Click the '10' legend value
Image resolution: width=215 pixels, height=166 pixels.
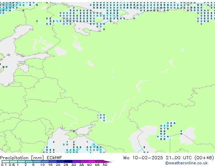coord(42,165)
